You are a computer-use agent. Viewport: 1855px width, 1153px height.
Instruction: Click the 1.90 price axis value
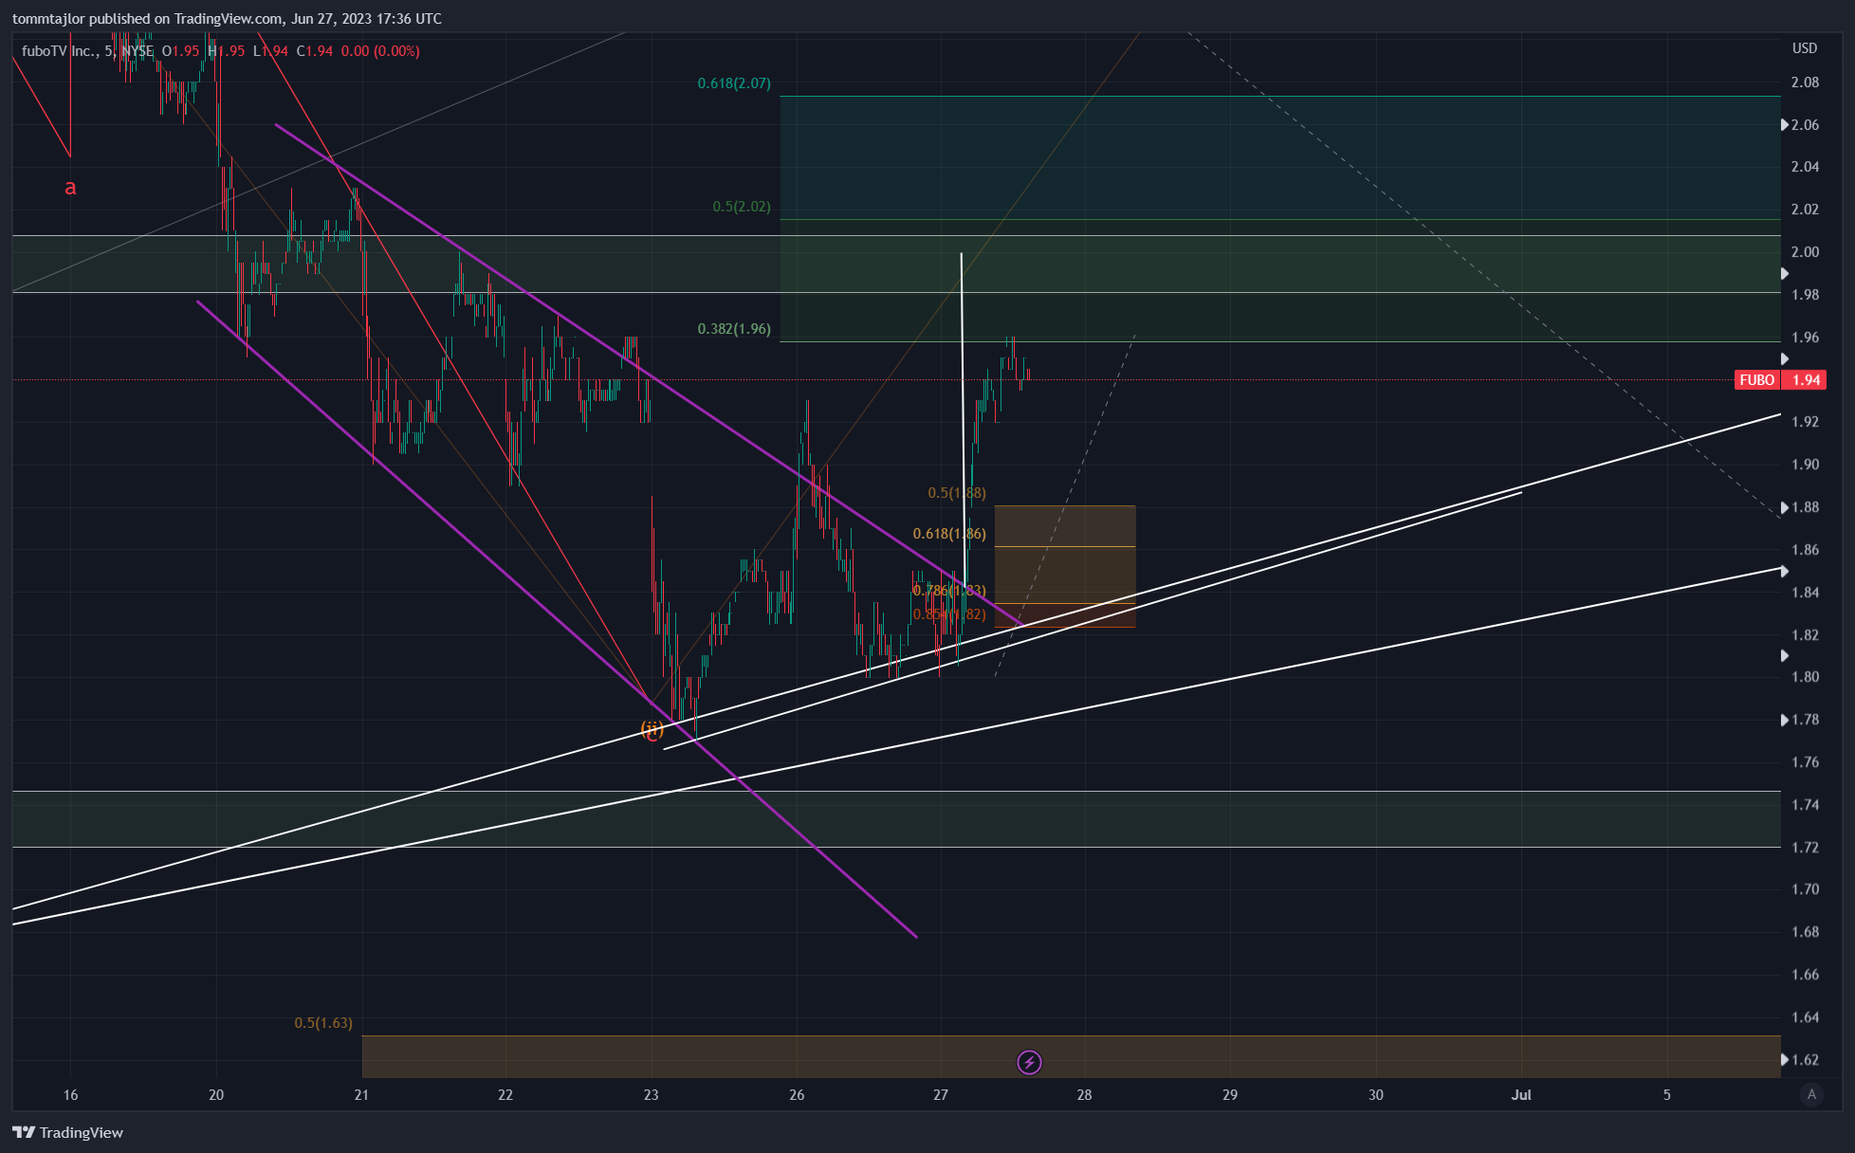pyautogui.click(x=1805, y=465)
